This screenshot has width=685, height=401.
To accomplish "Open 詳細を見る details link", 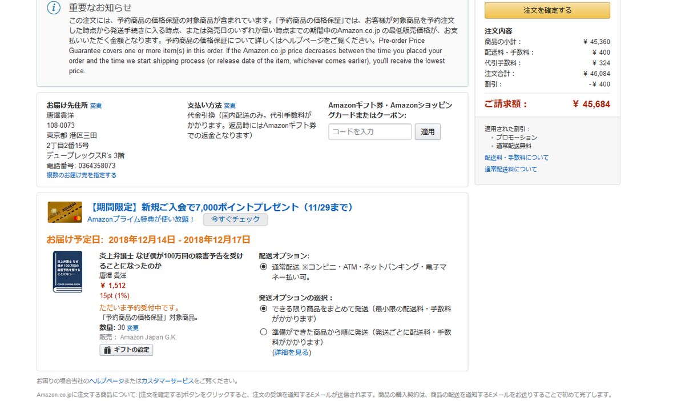I will [292, 352].
